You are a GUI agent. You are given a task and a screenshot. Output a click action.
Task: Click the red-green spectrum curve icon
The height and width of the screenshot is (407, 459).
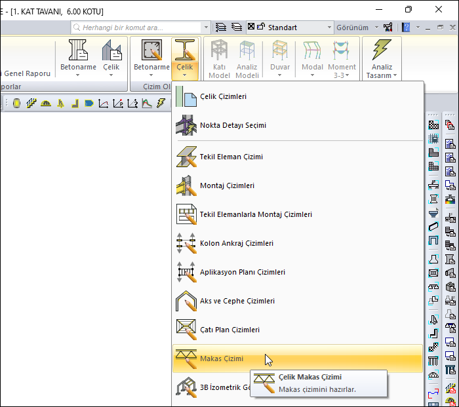pos(147,104)
